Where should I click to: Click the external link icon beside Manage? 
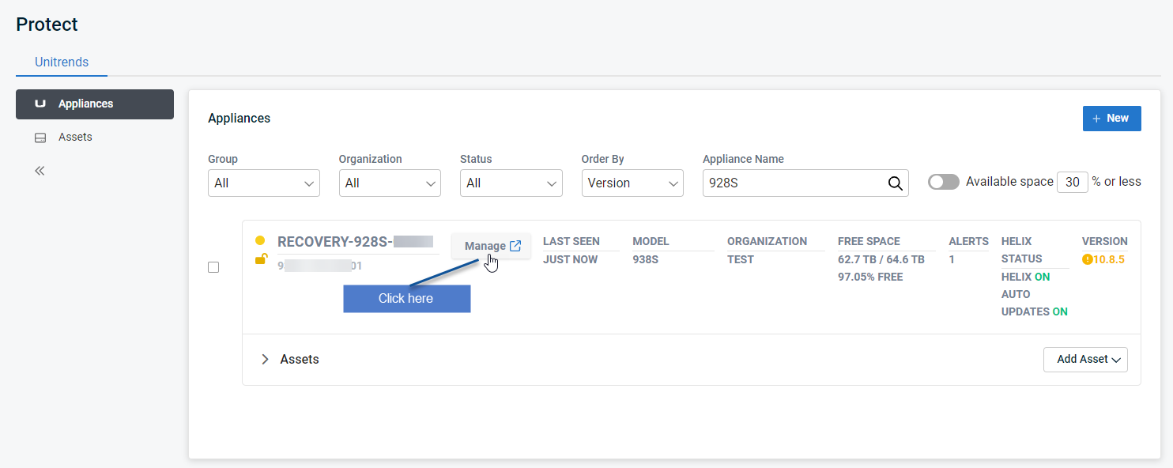point(515,246)
